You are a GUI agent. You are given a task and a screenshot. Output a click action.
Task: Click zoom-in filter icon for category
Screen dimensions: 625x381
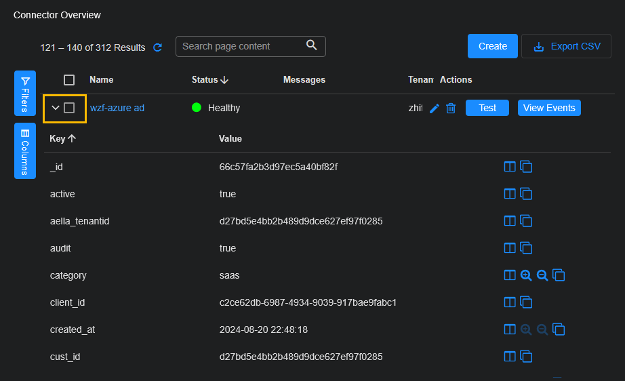click(526, 275)
